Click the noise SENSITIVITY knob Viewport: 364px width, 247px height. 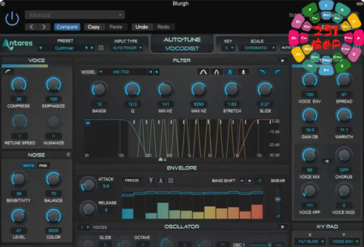pyautogui.click(x=19, y=179)
